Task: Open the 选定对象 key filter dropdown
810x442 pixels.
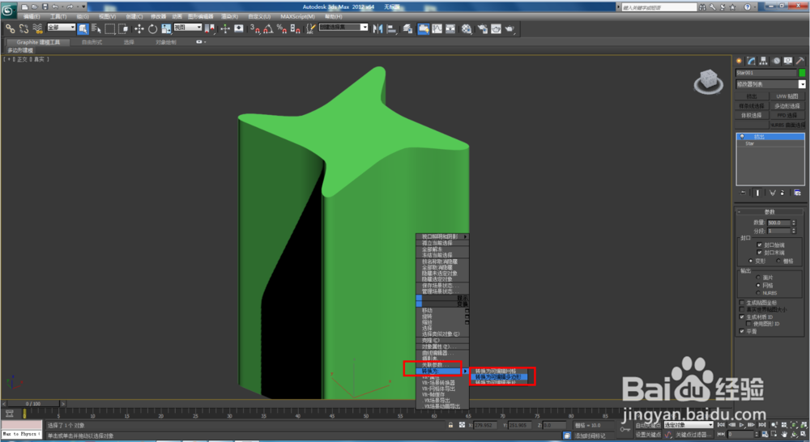Action: click(x=688, y=424)
